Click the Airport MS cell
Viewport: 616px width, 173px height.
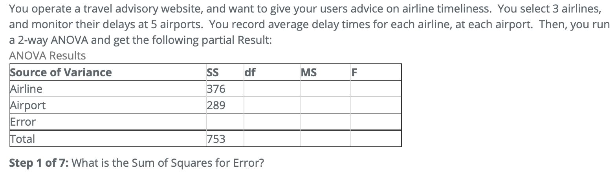pyautogui.click(x=325, y=105)
